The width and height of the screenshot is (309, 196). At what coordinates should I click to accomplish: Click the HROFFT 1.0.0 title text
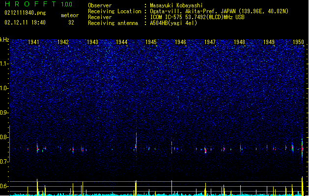(39, 4)
